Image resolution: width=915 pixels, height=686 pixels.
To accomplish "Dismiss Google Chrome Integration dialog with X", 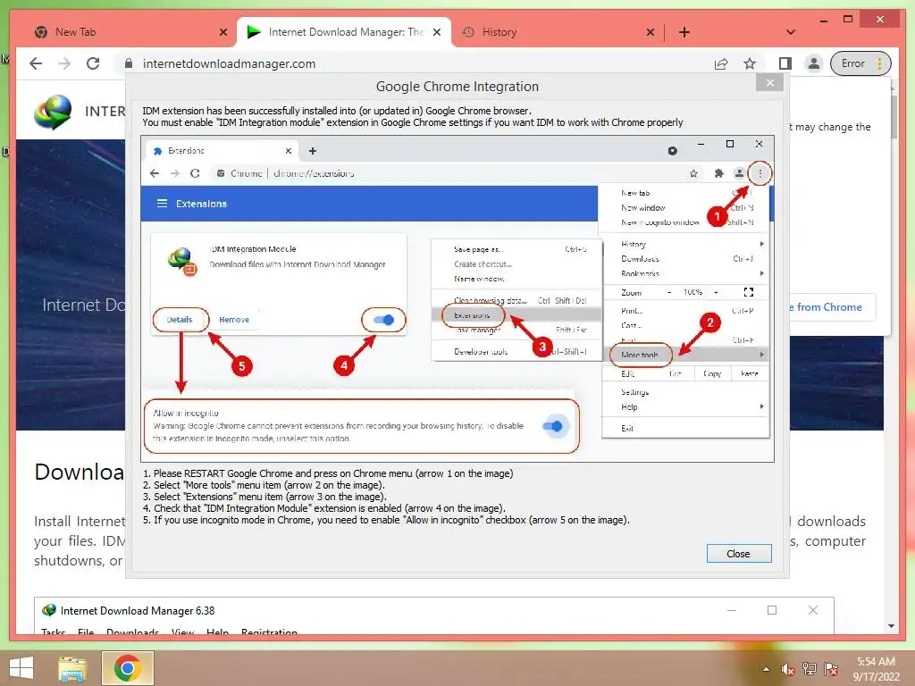I will pyautogui.click(x=769, y=82).
